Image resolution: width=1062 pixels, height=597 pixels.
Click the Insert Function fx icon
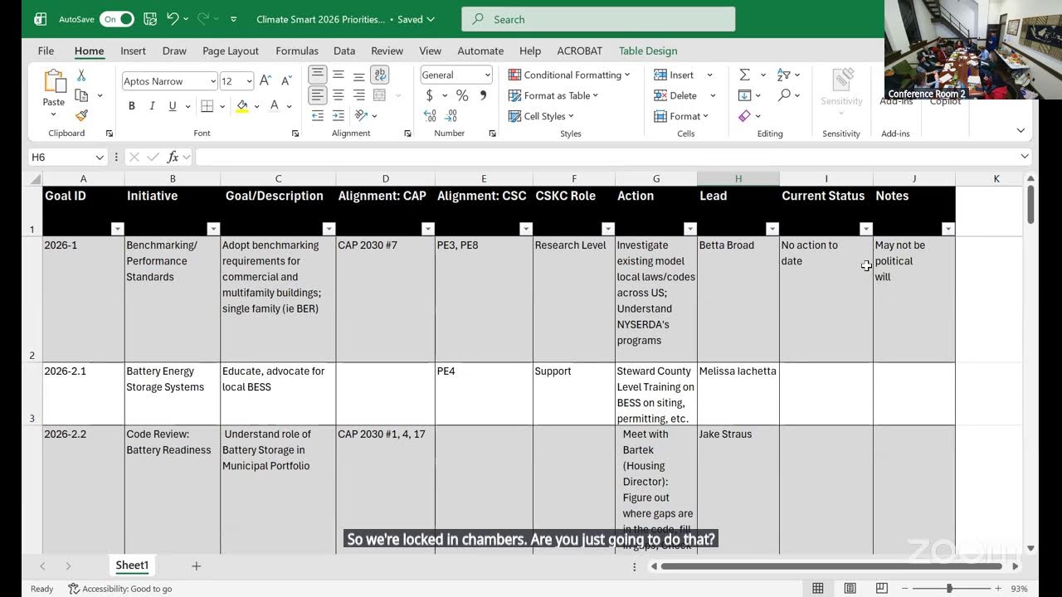click(173, 157)
